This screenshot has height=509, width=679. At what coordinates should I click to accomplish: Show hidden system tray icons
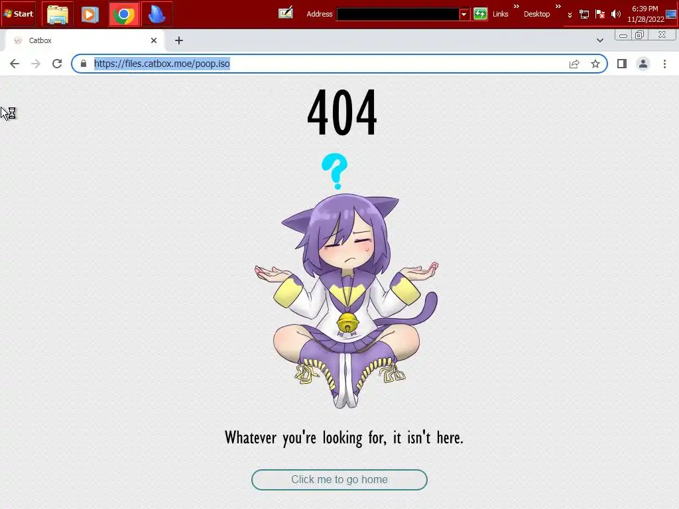(x=570, y=15)
